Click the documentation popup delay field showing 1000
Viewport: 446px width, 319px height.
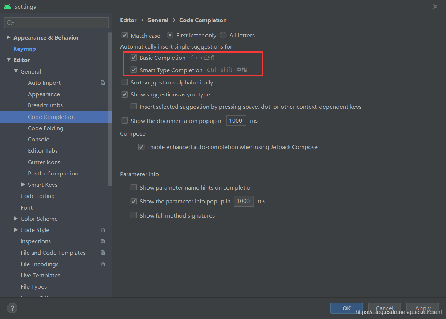236,120
